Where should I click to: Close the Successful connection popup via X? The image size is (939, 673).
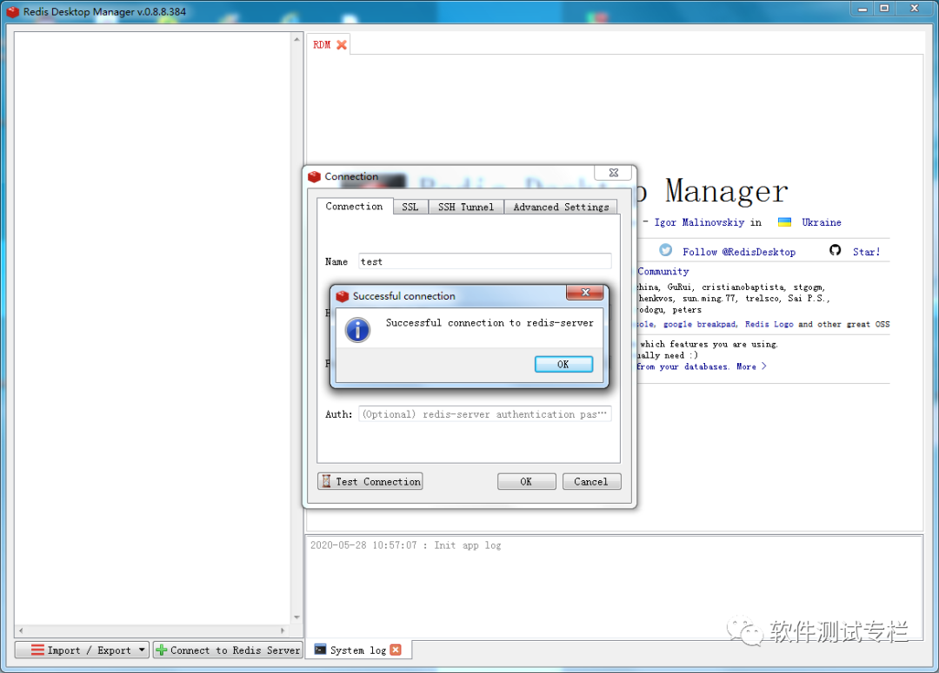(x=585, y=292)
